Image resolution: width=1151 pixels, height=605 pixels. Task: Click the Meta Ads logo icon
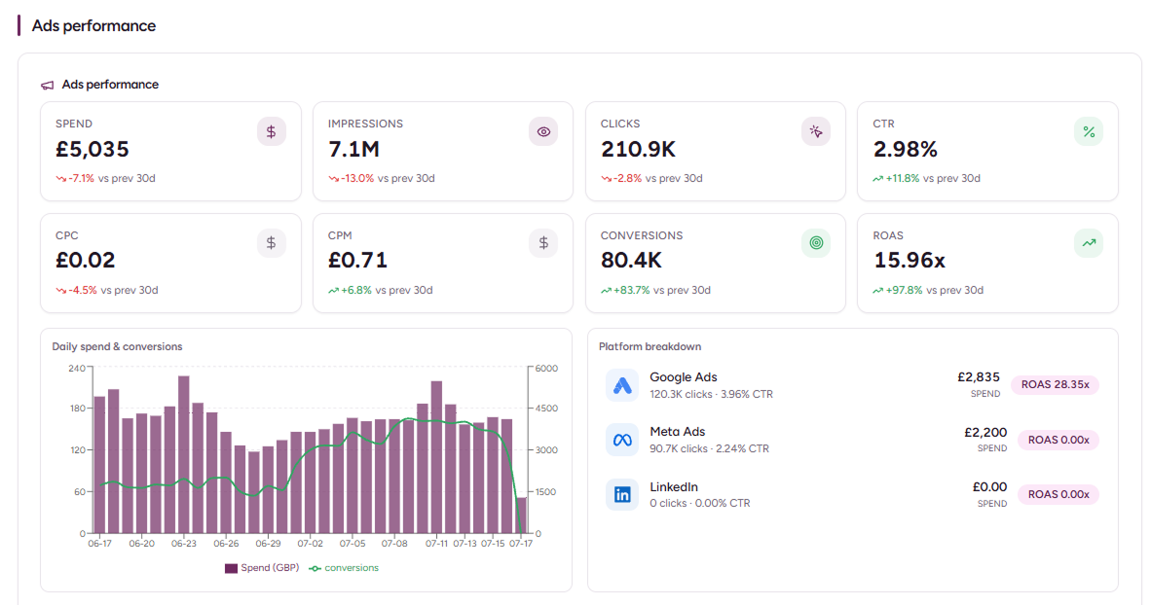coord(621,440)
